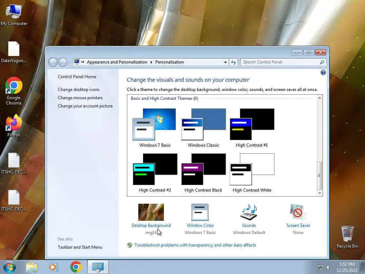This screenshot has height=274, width=365.
Task: Minimize the Personalization window
Action: tap(297, 52)
